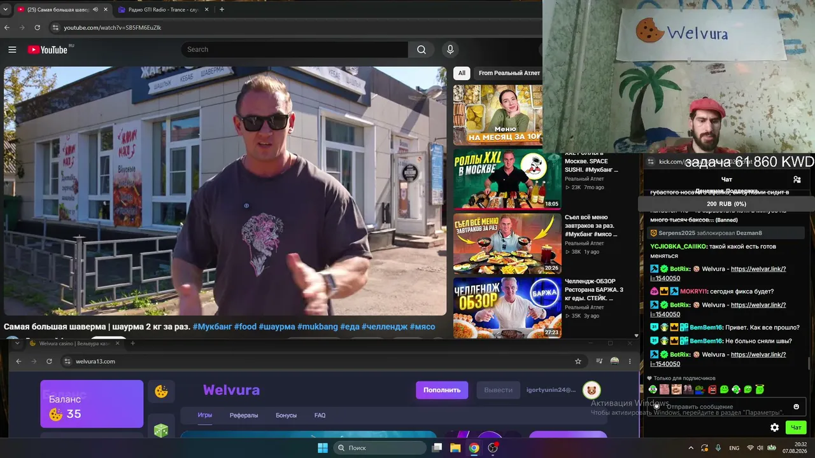Open the emoji picker in Kick chat input
815x458 pixels.
tap(796, 406)
